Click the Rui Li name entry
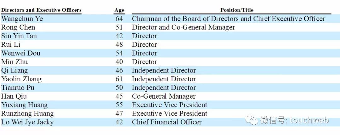 pos(11,45)
